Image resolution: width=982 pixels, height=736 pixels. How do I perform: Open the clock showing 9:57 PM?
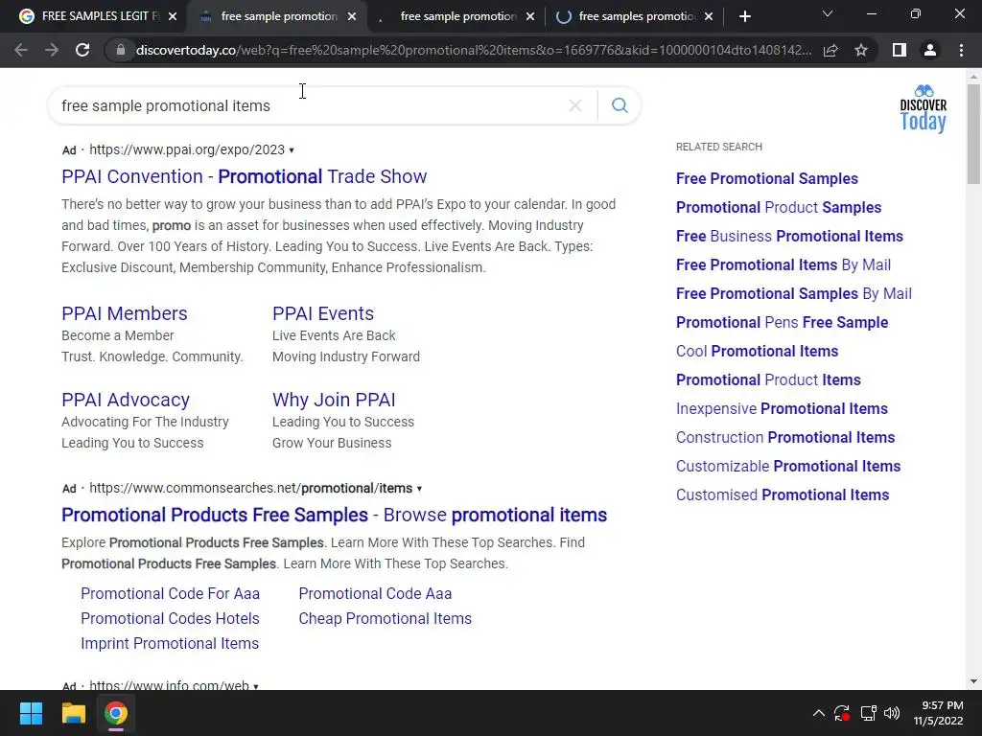point(938,713)
